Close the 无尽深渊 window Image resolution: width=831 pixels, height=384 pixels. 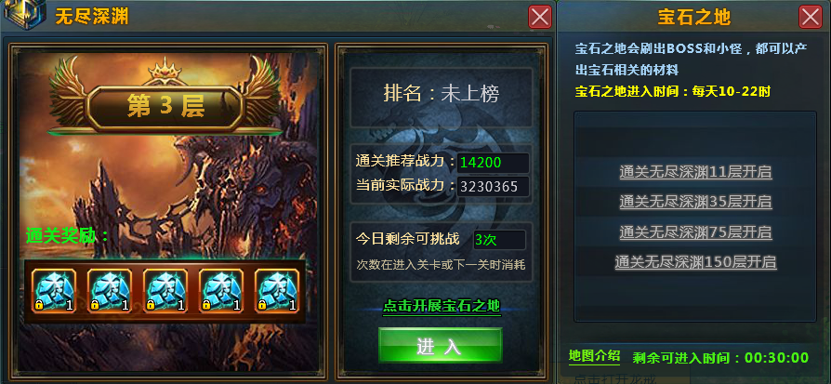540,17
